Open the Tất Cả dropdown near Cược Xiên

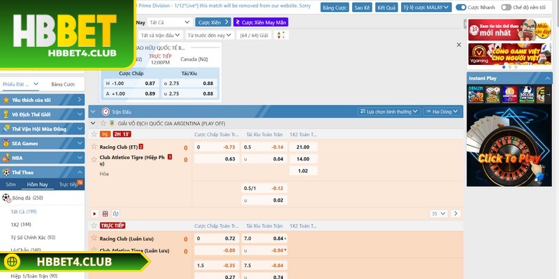170,22
